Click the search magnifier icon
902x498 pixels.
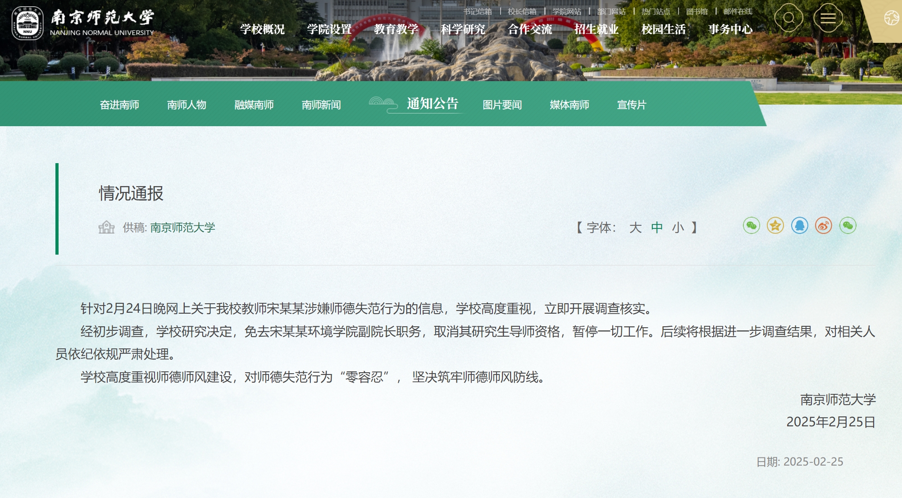point(788,18)
